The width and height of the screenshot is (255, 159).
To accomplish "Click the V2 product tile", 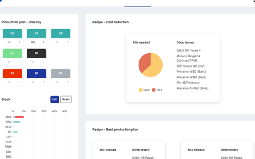I will (x=61, y=33).
